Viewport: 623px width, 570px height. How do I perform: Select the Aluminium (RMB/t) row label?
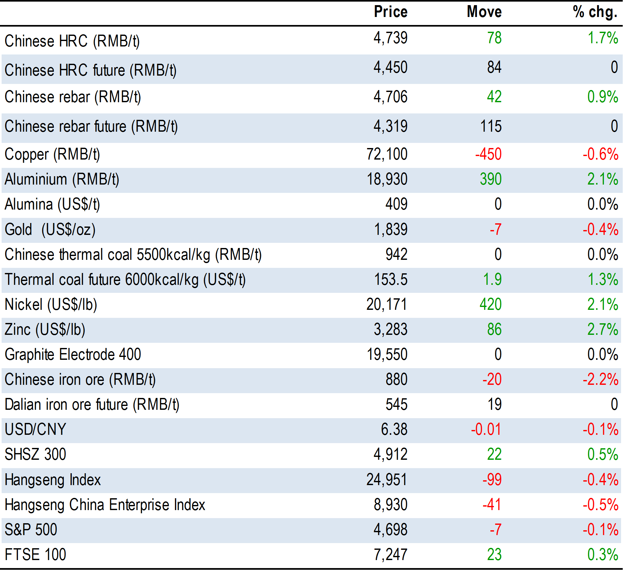point(62,179)
